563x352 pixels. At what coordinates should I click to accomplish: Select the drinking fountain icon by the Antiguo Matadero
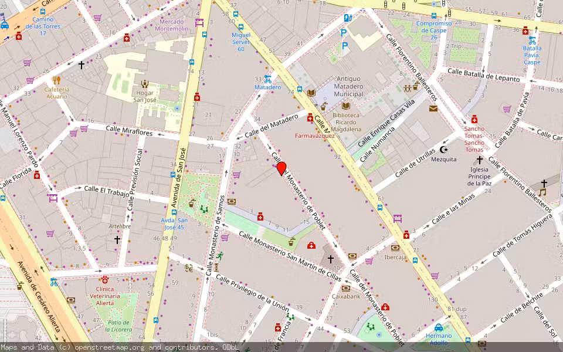(326, 103)
